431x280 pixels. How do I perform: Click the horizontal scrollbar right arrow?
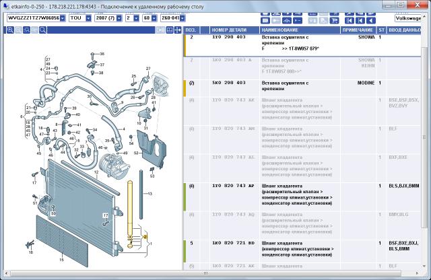tap(418, 273)
